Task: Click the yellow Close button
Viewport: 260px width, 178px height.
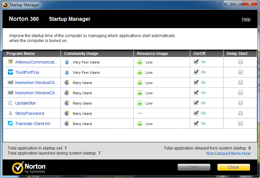Action: [234, 167]
